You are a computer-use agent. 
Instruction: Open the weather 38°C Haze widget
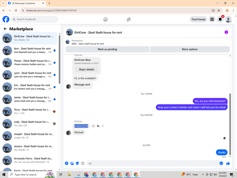[x=189, y=175]
